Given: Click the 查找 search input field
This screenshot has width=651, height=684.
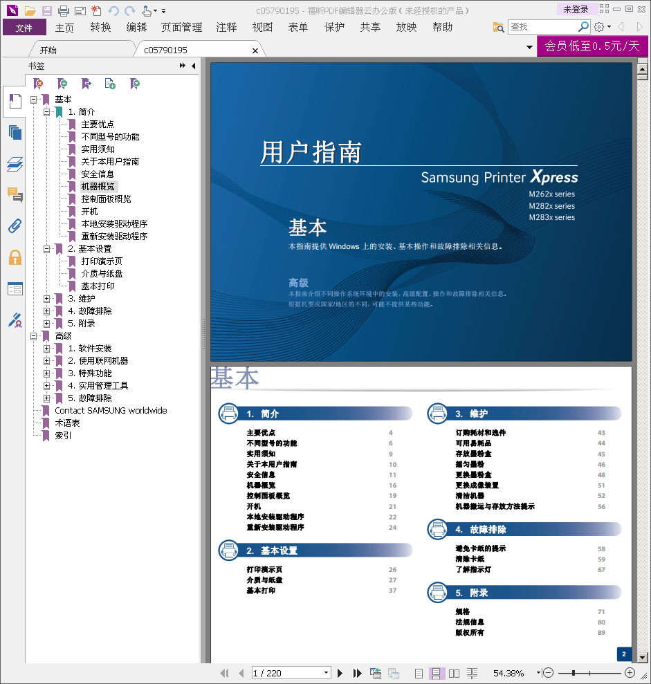Looking at the screenshot, I should (543, 27).
